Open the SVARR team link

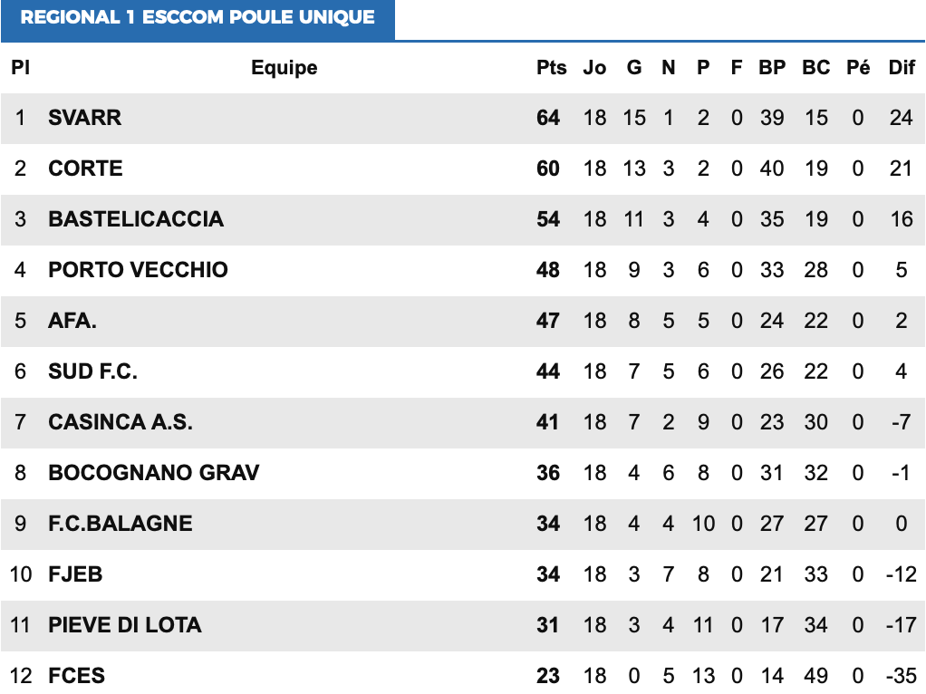click(x=85, y=118)
